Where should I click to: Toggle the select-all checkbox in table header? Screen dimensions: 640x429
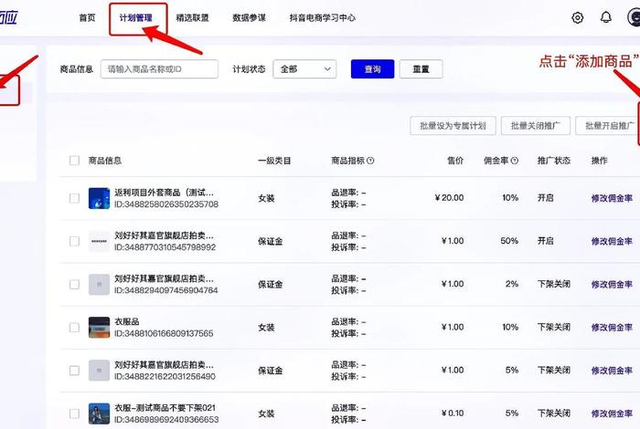(x=74, y=161)
